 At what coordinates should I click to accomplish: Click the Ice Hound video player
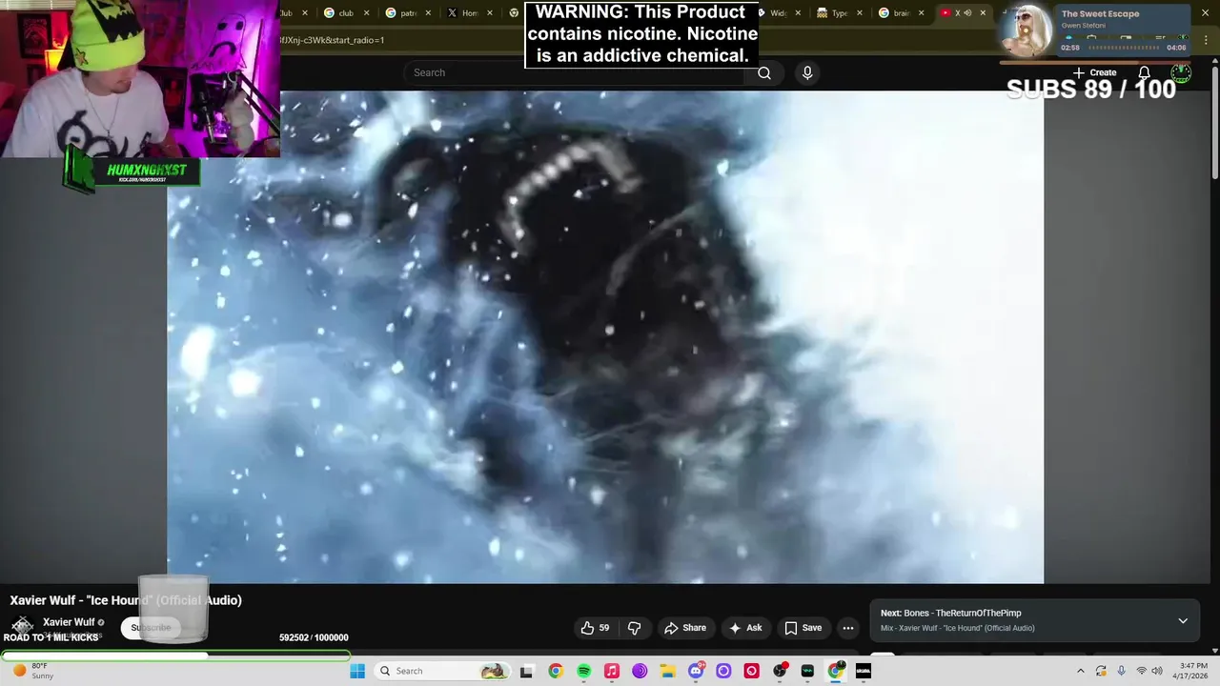(x=605, y=337)
